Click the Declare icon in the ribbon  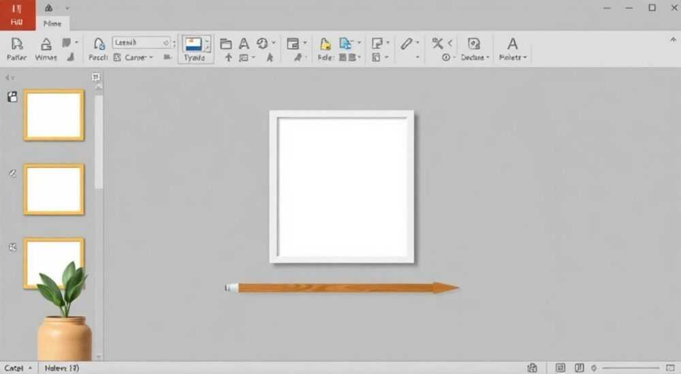point(474,44)
